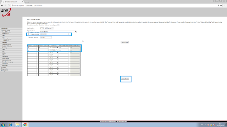Screen dimensions: 227x127
Task: Open the Chrome three-dot menu
Action: 225,6
